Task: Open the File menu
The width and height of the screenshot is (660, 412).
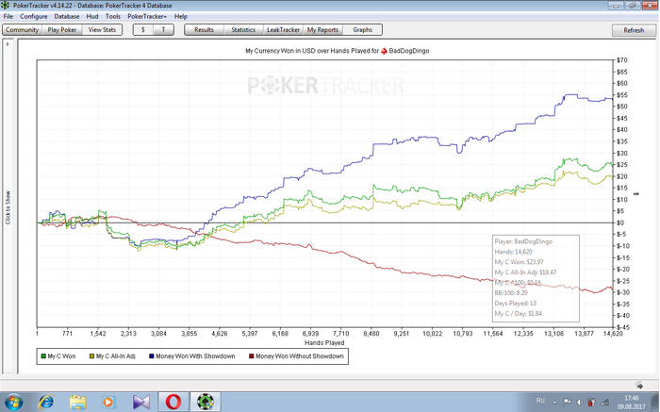Action: tap(8, 16)
